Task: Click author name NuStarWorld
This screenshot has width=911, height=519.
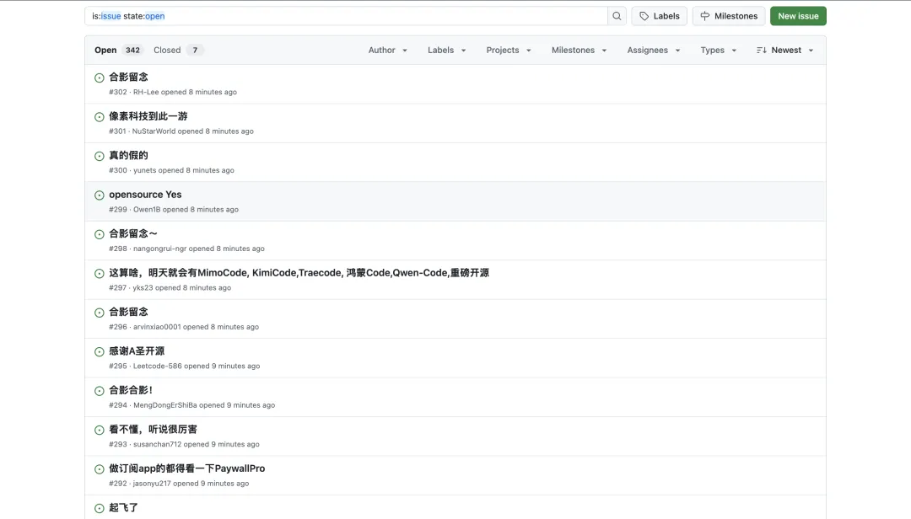Action: coord(154,131)
